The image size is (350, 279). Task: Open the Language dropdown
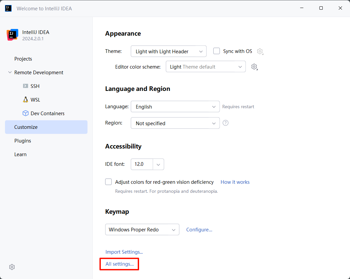[x=175, y=107]
